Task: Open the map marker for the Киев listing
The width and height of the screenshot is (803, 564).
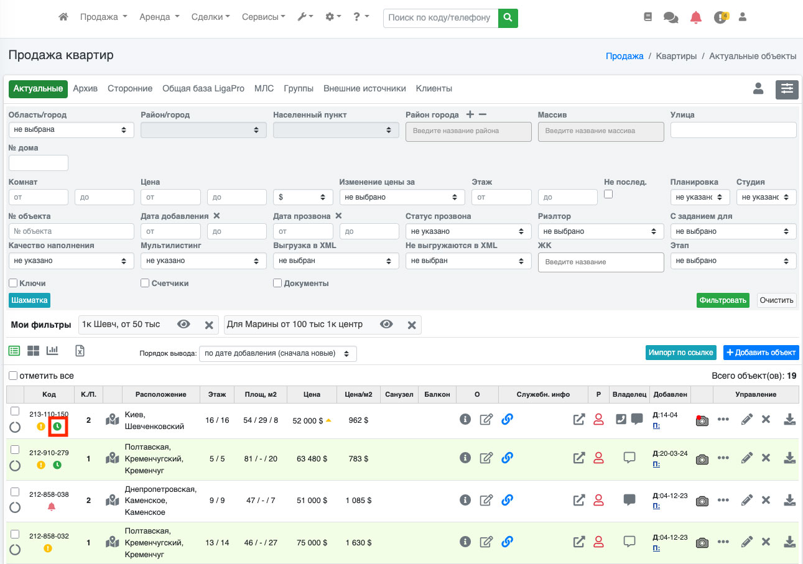Action: click(x=112, y=420)
